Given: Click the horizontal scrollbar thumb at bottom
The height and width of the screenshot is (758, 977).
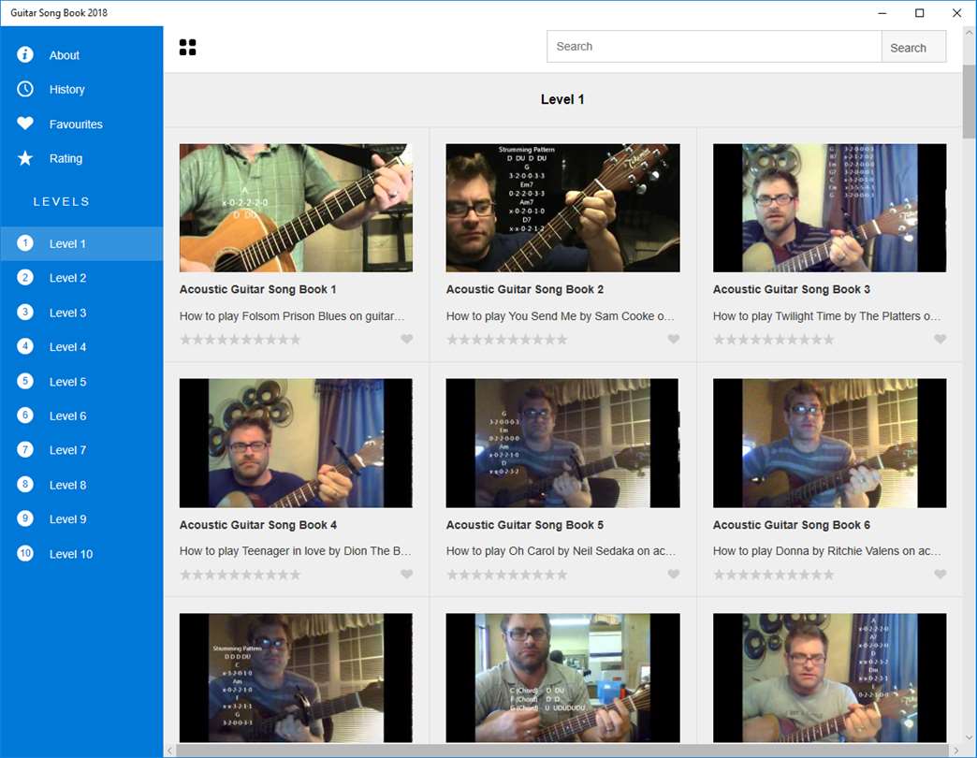Looking at the screenshot, I should click(561, 751).
